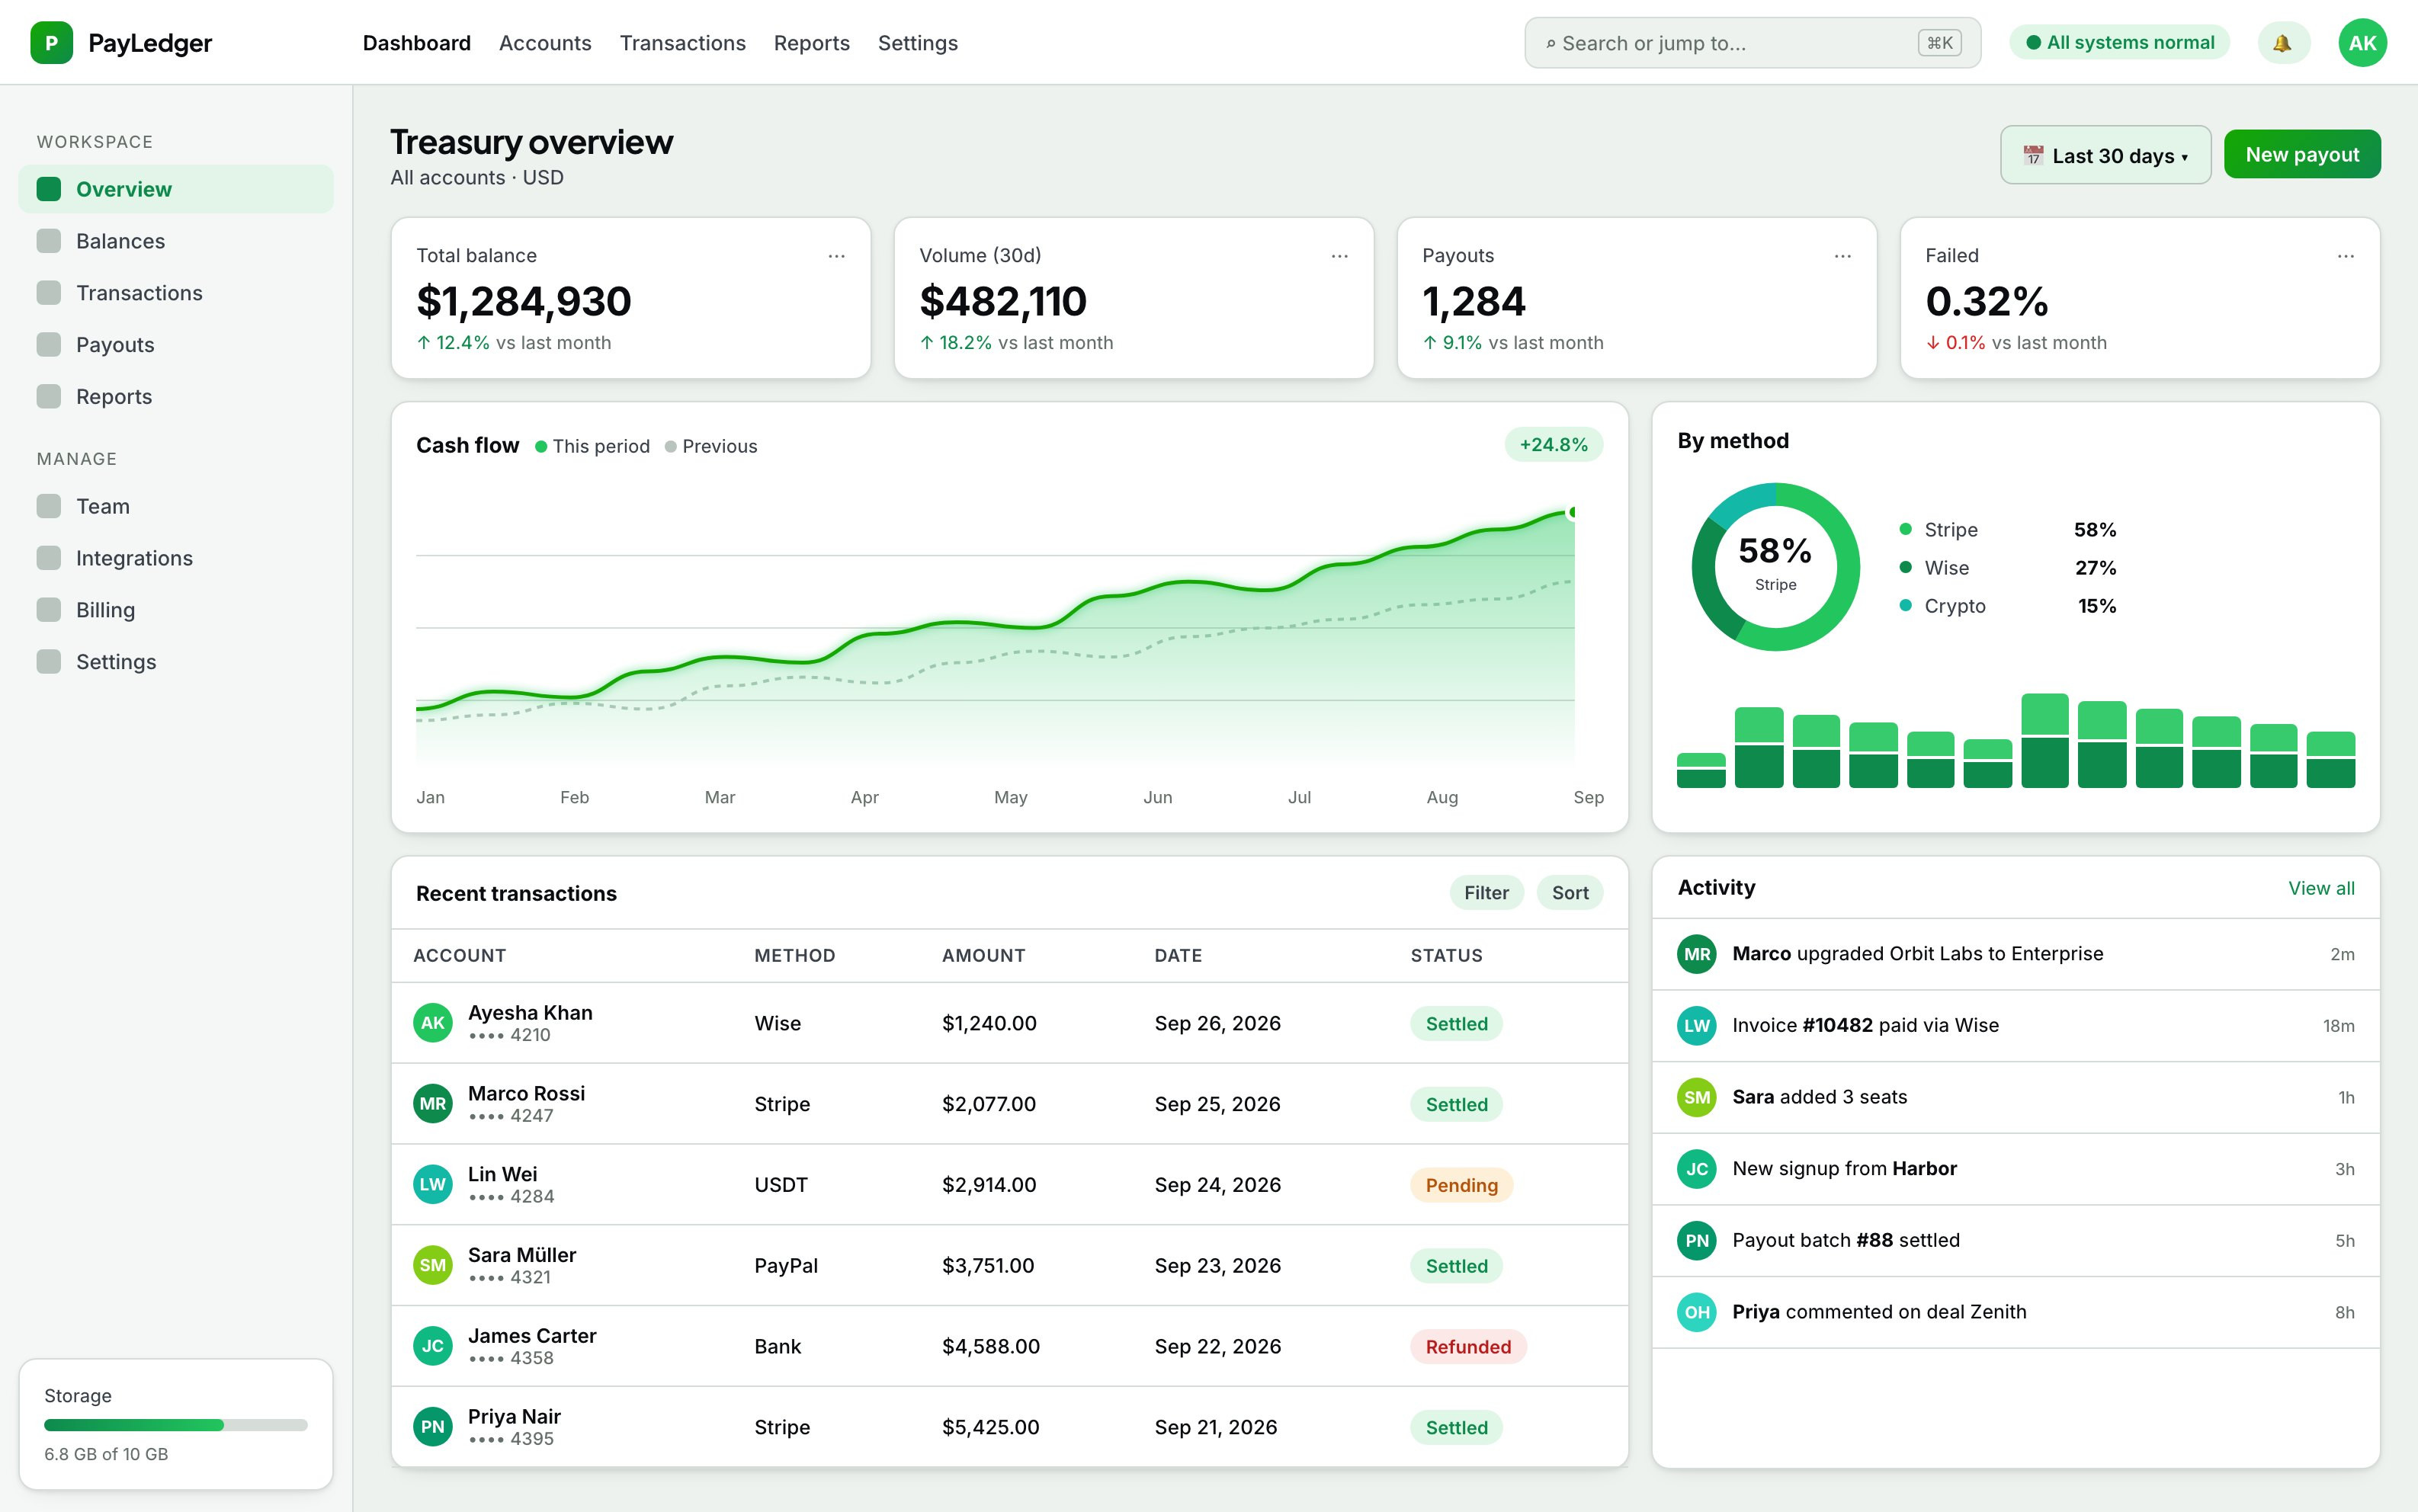2418x1512 pixels.
Task: Click James Carter's JC avatar in transactions
Action: 433,1346
